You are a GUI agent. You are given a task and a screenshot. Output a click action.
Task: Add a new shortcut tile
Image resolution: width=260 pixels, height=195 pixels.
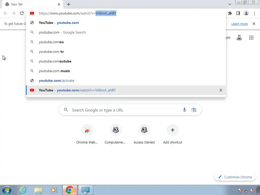[x=173, y=134]
